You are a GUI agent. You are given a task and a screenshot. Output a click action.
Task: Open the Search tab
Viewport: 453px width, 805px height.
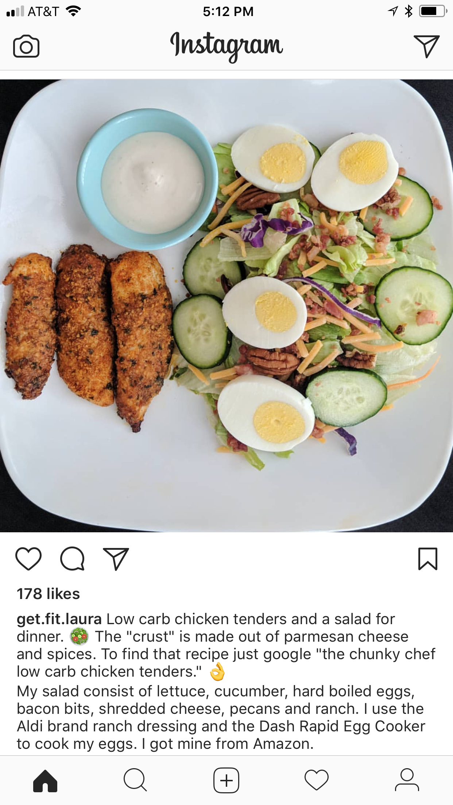[135, 780]
